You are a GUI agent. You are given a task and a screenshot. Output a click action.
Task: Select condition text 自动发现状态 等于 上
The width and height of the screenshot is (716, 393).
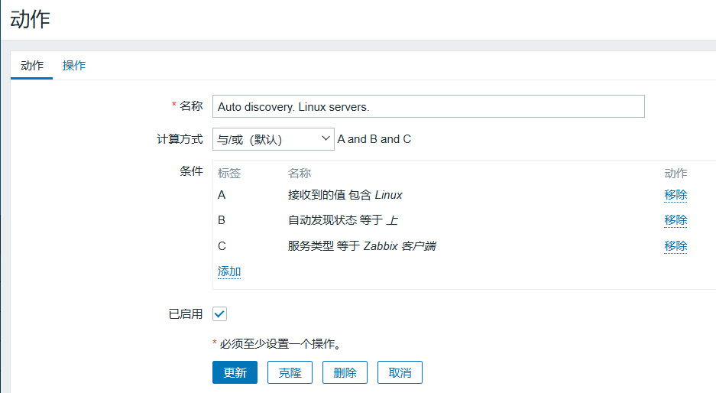(x=342, y=220)
